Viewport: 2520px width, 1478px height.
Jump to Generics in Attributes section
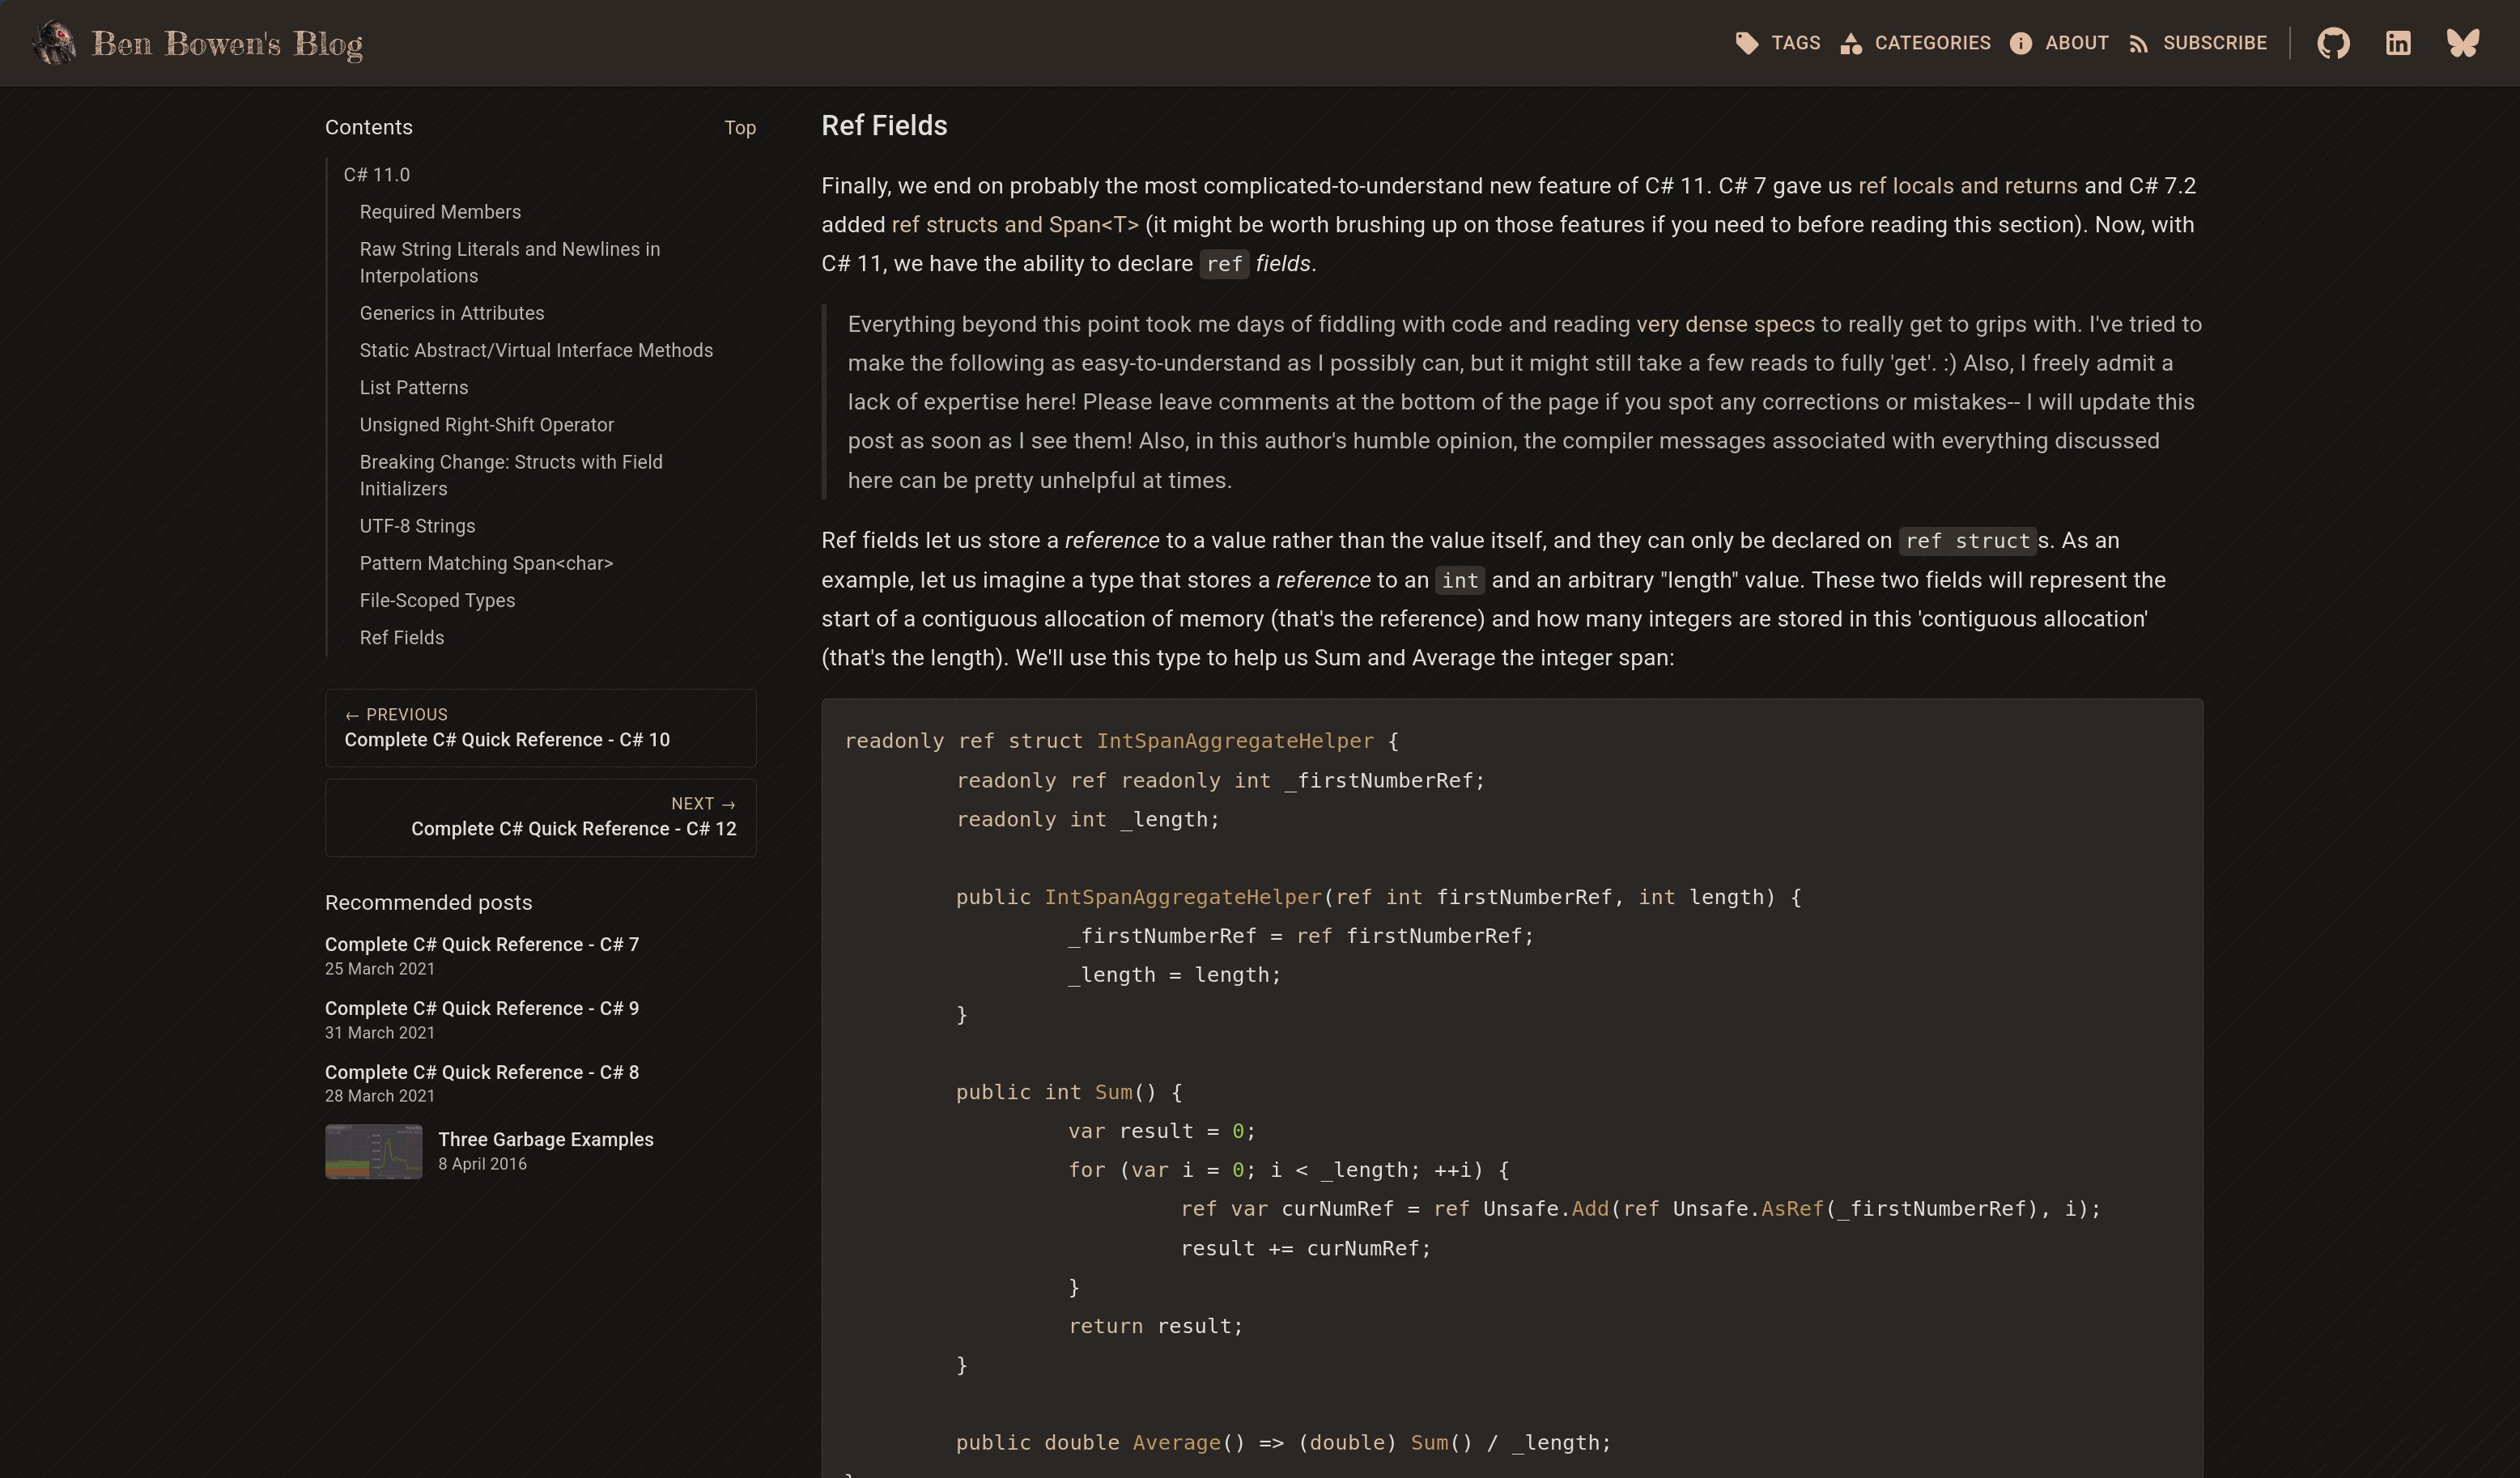click(452, 313)
